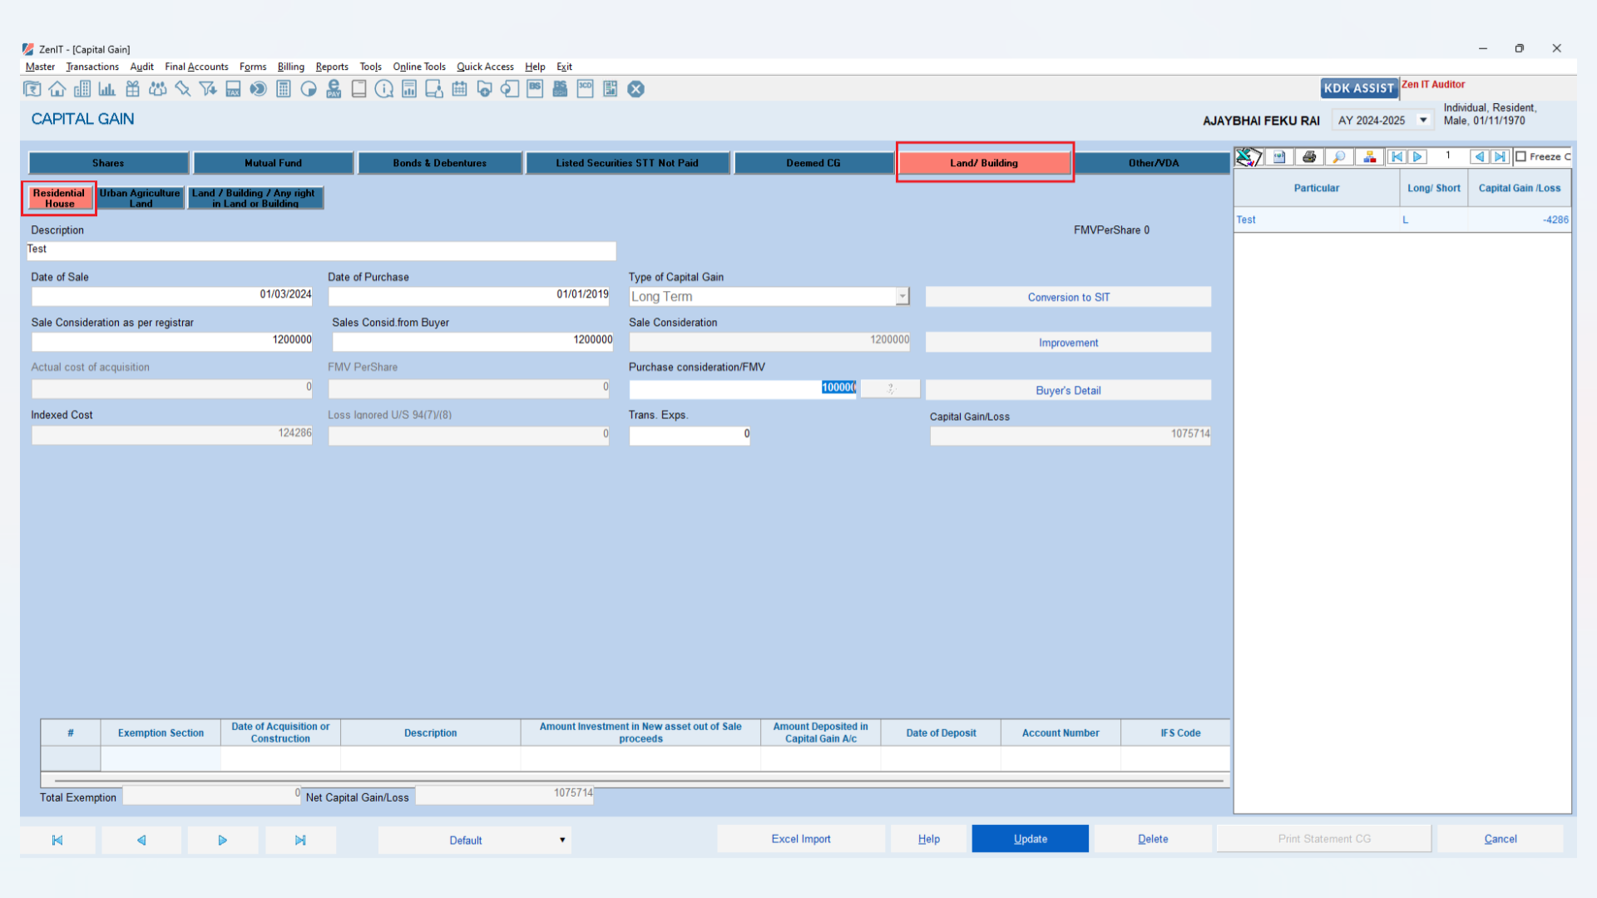Screen dimensions: 1597x898
Task: Open the Master menu
Action: (40, 67)
